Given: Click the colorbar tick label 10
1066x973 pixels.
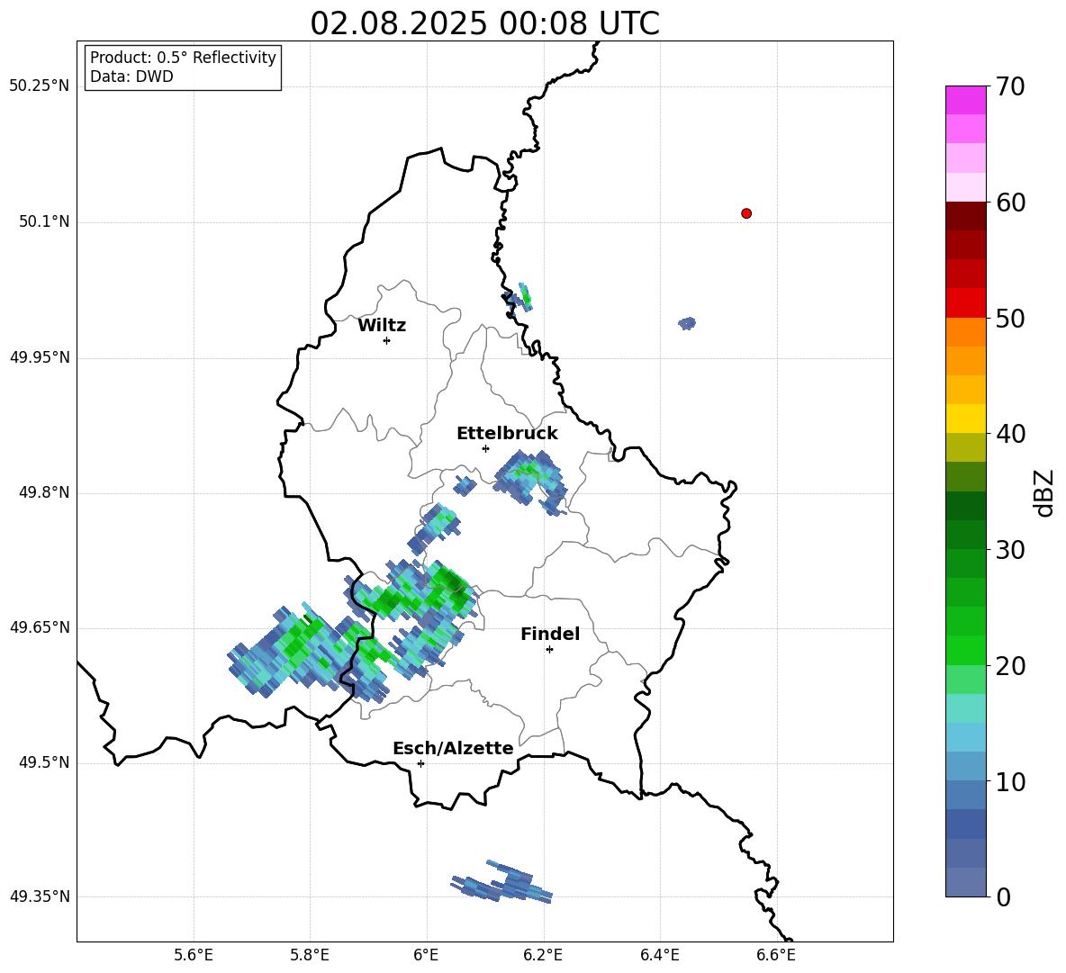Looking at the screenshot, I should click(1010, 781).
